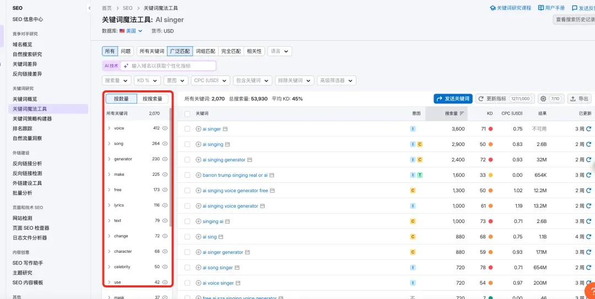Expand the 'song' keyword group
The width and height of the screenshot is (595, 299).
pyautogui.click(x=109, y=144)
